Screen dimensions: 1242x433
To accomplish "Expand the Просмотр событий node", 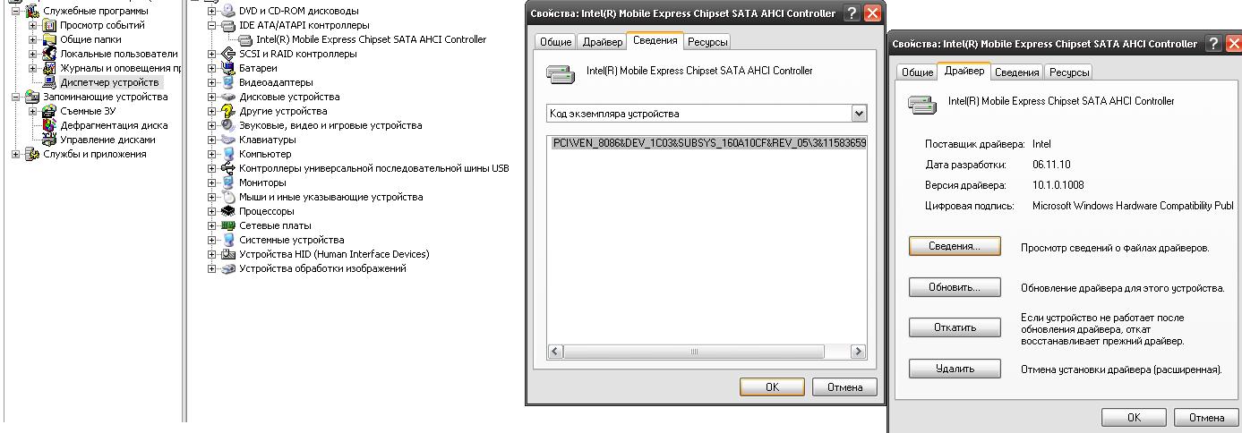I will (x=33, y=25).
